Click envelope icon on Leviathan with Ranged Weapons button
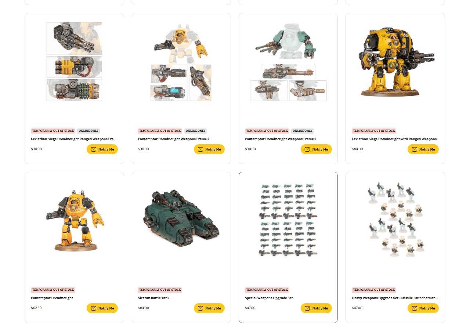 (x=414, y=149)
